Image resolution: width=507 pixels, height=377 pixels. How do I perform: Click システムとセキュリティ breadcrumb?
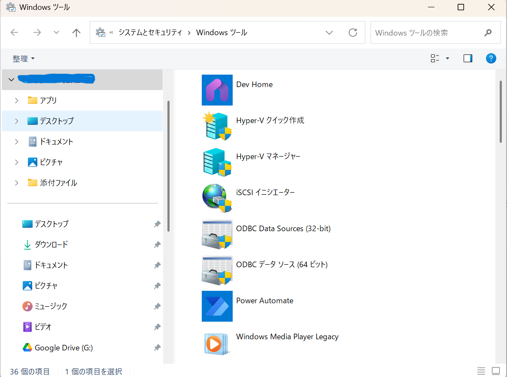150,32
